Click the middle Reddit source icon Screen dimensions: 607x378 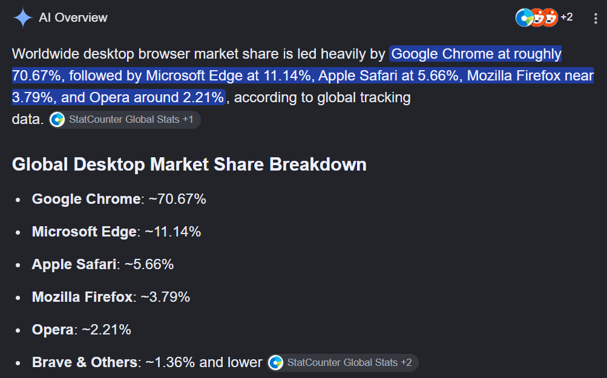click(537, 18)
